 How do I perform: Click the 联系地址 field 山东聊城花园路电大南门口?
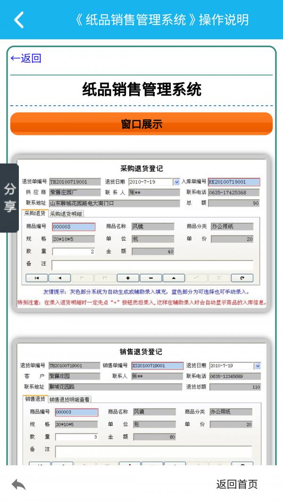114,203
